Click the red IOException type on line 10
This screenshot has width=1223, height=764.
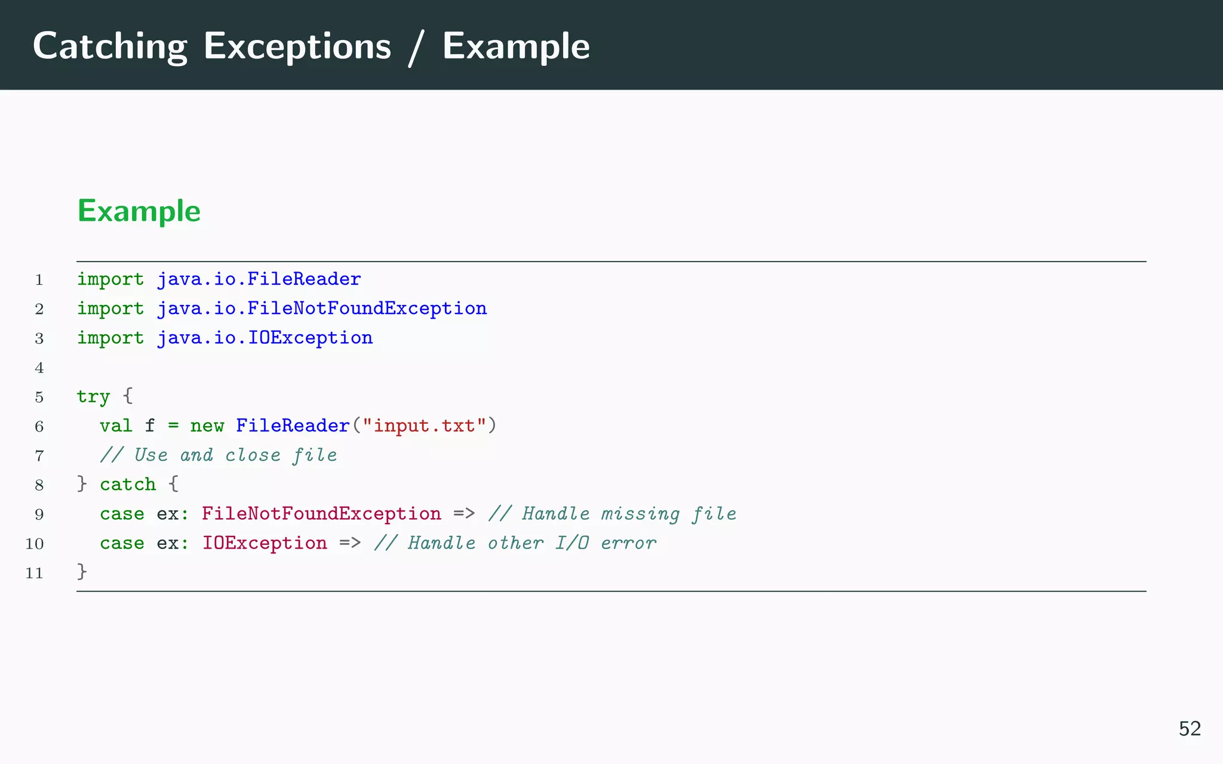tap(265, 543)
